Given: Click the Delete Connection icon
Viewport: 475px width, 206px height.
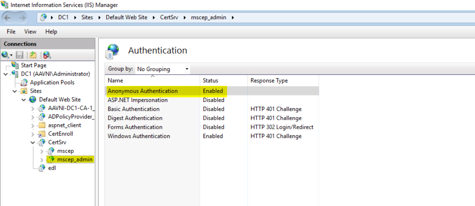Looking at the screenshot, I should (x=47, y=55).
